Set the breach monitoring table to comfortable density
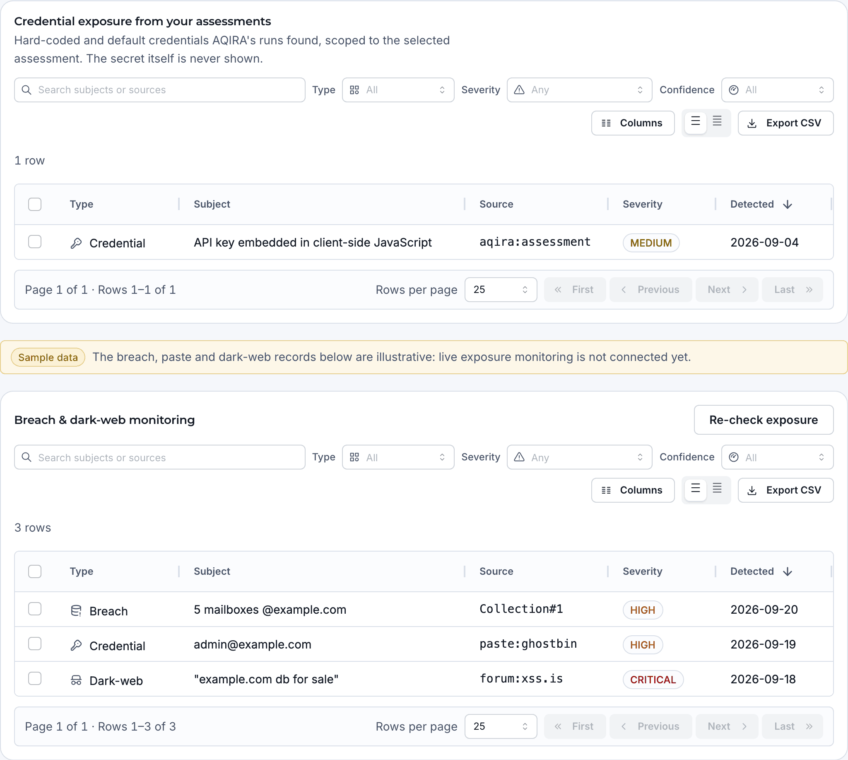The image size is (848, 760). point(695,489)
